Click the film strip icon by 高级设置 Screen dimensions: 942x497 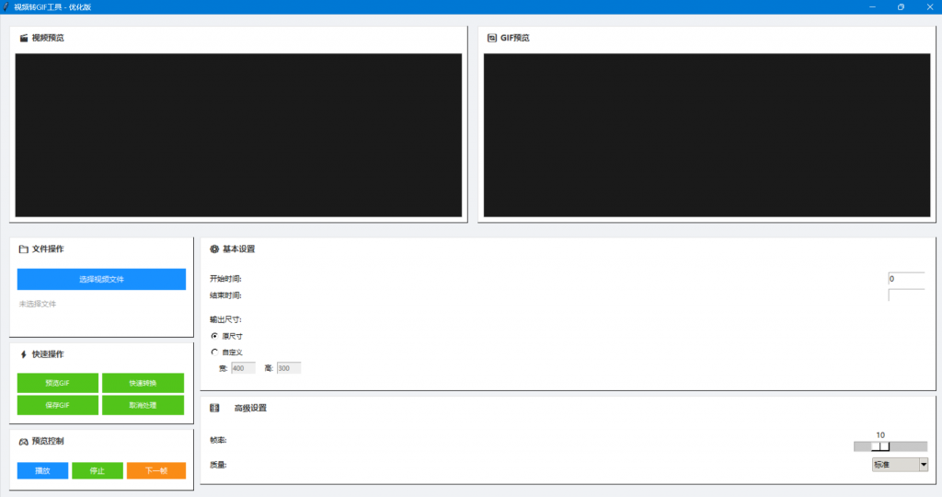[x=214, y=408]
